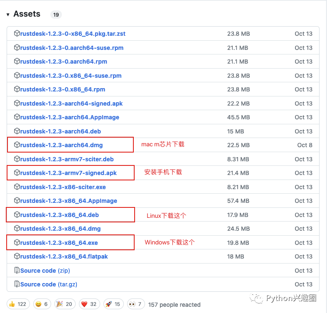Click zip file icon beside Source code (zip)
The height and width of the screenshot is (313, 327).
click(17, 271)
